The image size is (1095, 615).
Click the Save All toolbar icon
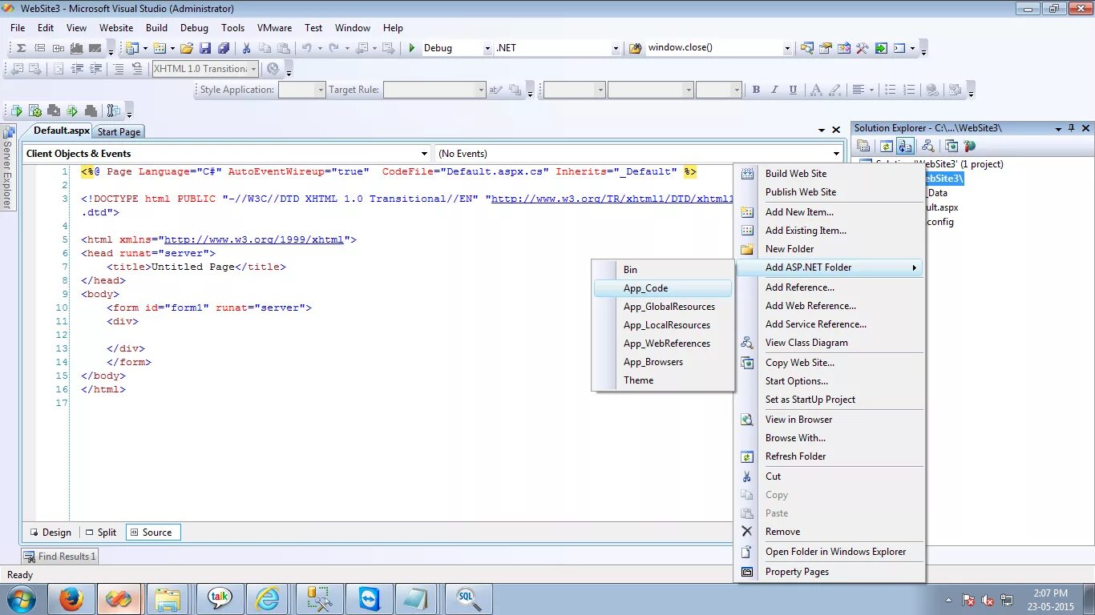[224, 48]
